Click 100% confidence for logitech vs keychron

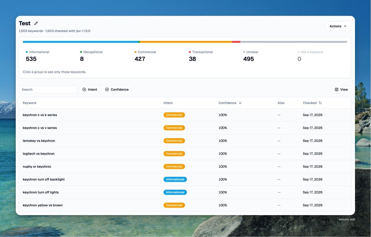pyautogui.click(x=223, y=154)
